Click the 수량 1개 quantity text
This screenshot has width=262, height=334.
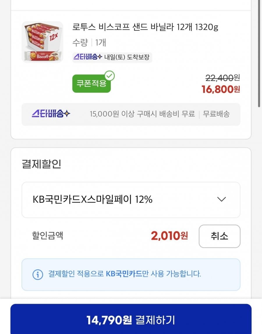pyautogui.click(x=89, y=43)
